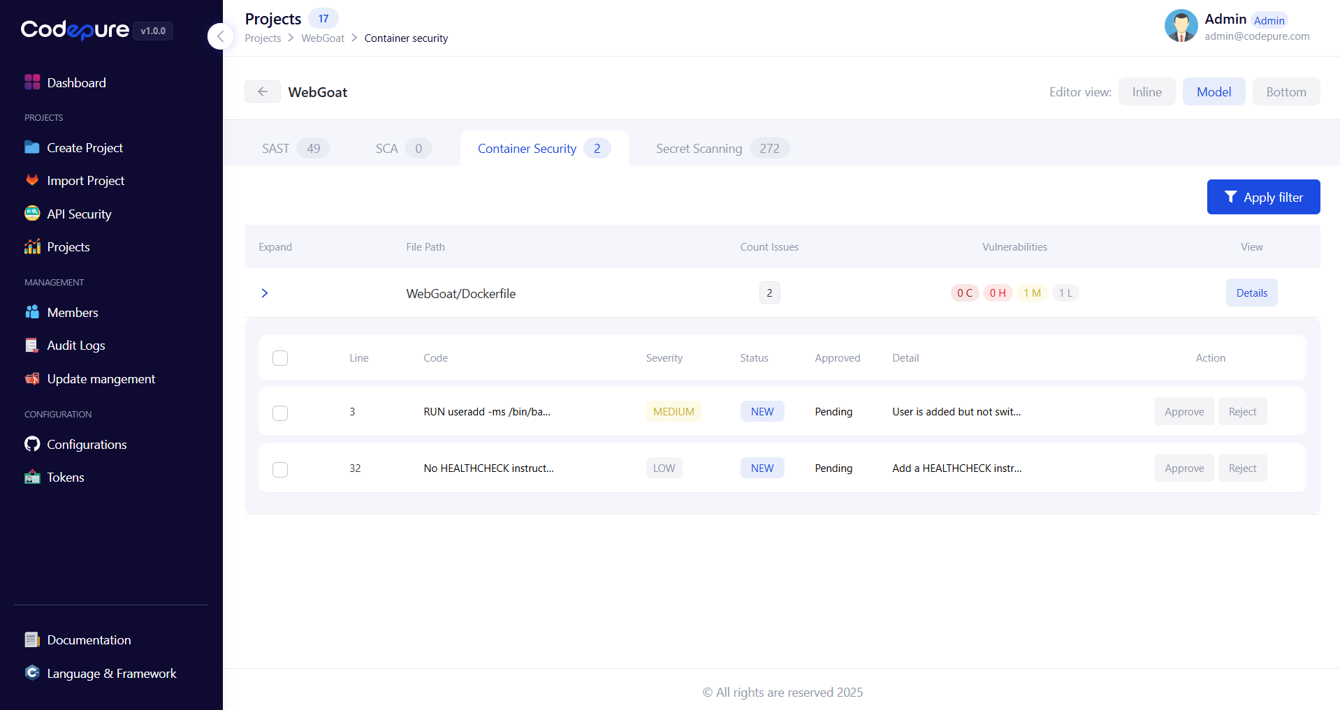Image resolution: width=1340 pixels, height=710 pixels.
Task: Go back using the arrow beside WebGoat
Action: click(263, 91)
